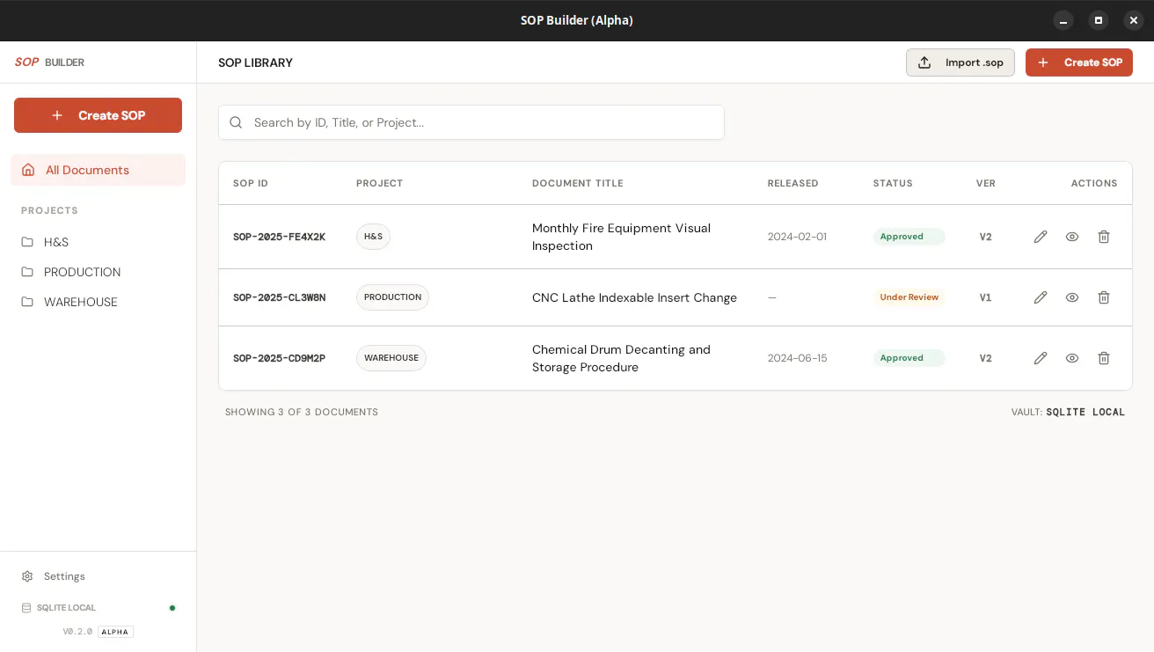Click the search magnifier icon
This screenshot has height=652, width=1154.
click(236, 122)
